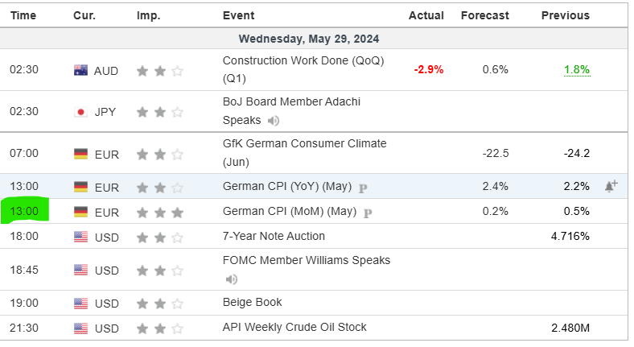634x347 pixels.
Task: Click the revised previous value 1.8%
Action: tap(576, 70)
